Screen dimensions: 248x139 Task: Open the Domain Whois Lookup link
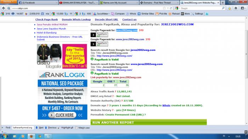point(76,19)
